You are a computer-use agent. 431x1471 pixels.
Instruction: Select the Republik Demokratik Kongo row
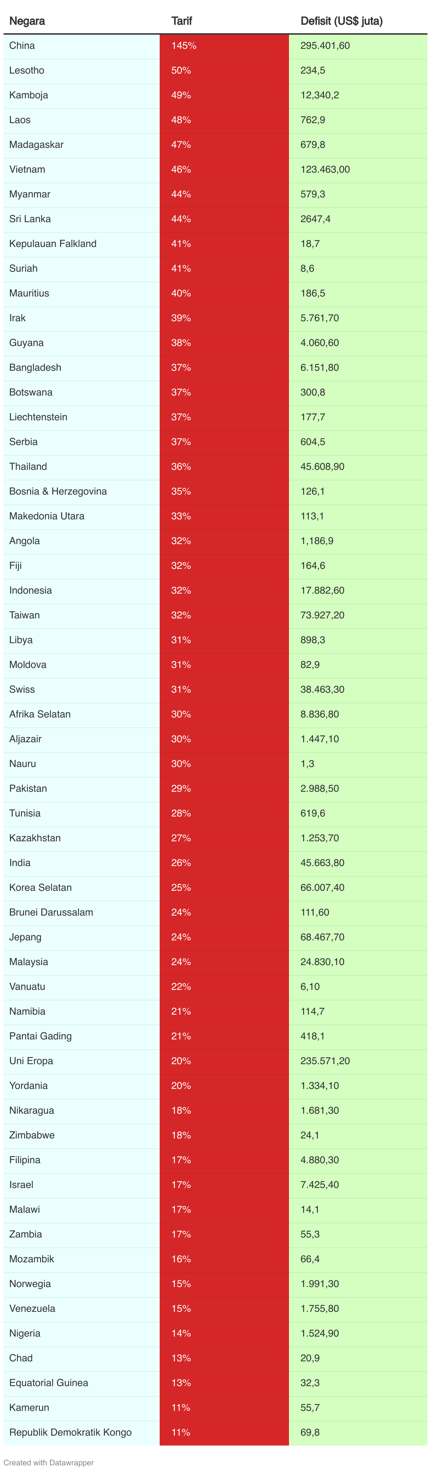215,1432
